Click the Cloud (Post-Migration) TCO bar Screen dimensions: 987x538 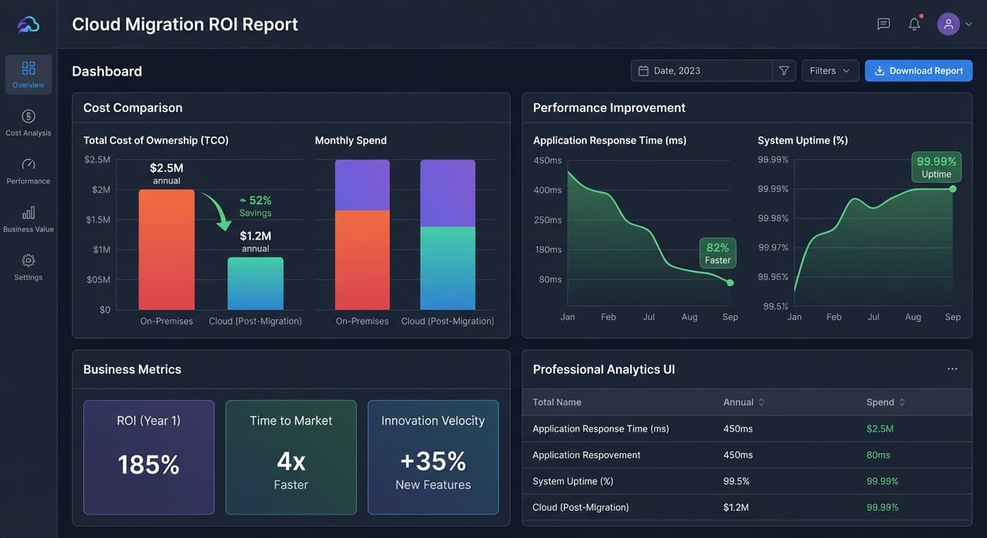(x=255, y=284)
